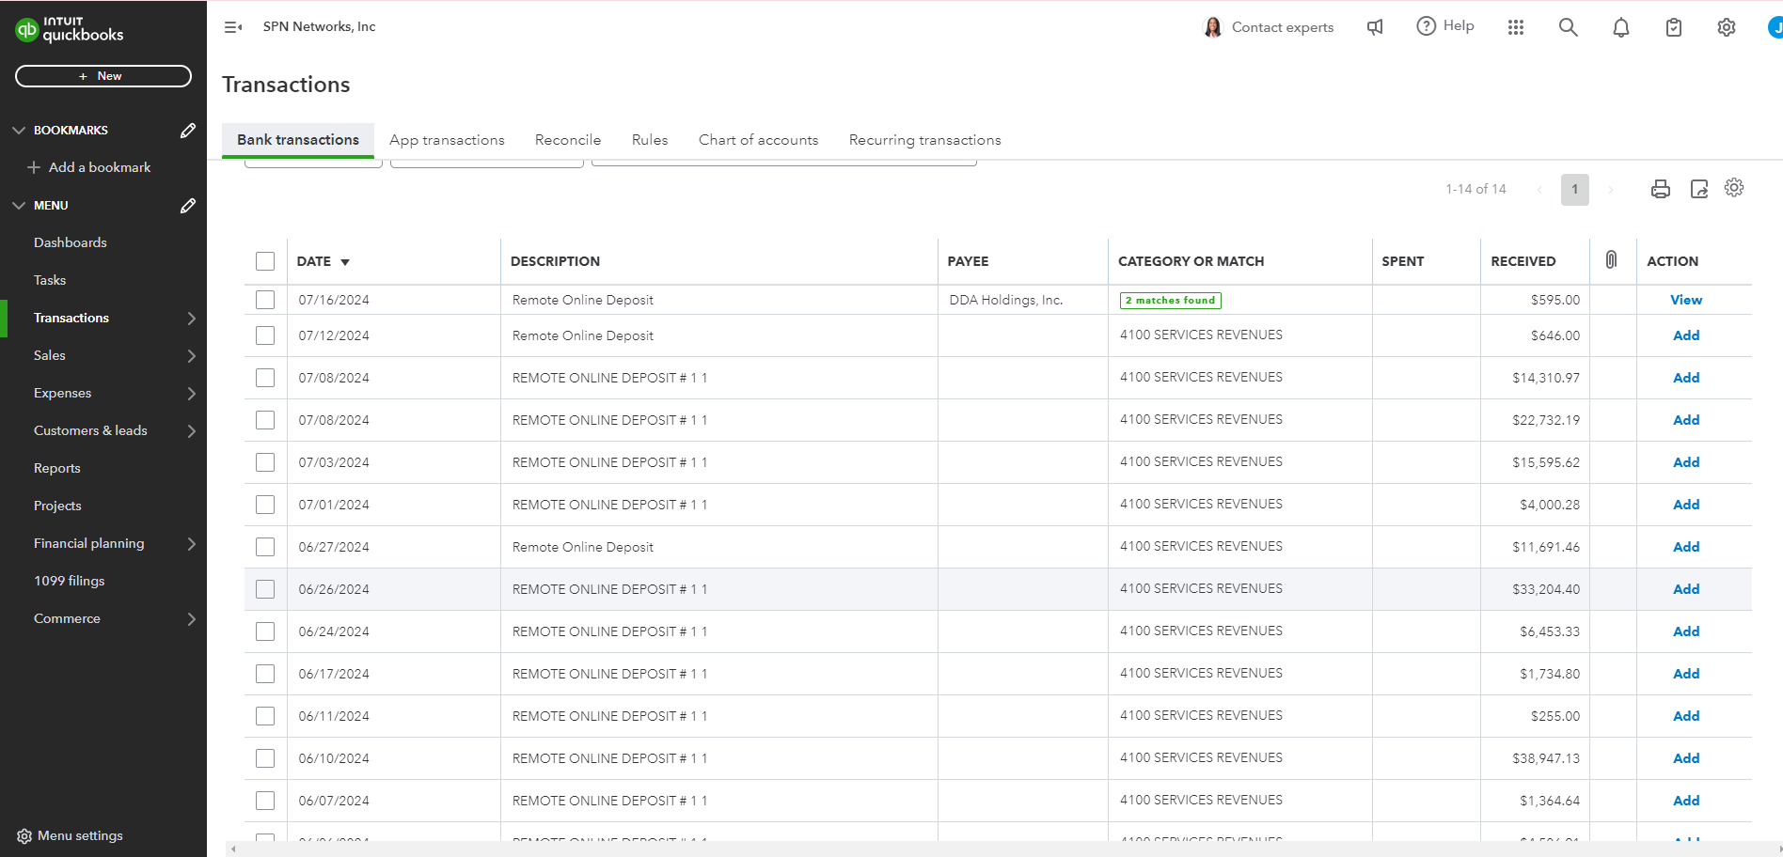Expand Customers & leads submenu arrow
Screen dimensions: 1783x857
click(x=192, y=431)
